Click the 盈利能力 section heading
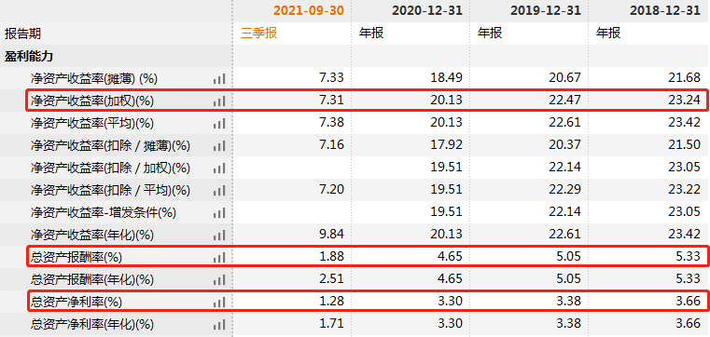 29,57
